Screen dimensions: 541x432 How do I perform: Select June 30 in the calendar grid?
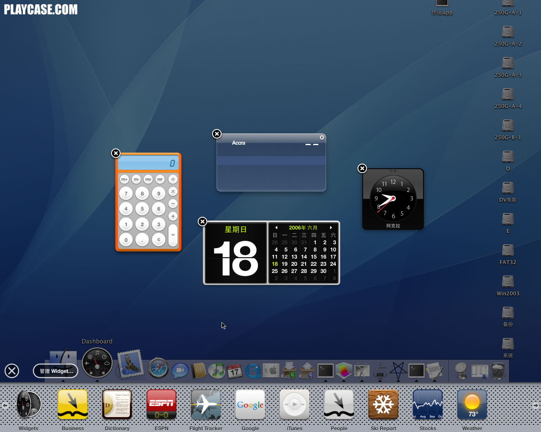(x=323, y=271)
